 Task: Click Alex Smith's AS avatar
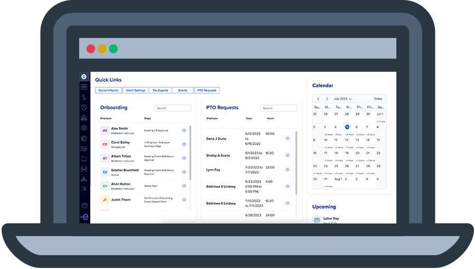pyautogui.click(x=105, y=130)
